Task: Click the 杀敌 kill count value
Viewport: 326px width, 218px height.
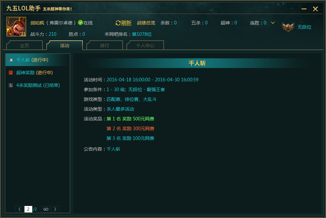Action: tap(175, 23)
